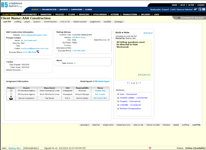Switch to the related accounts tab at top
The width and height of the screenshot is (206, 150).
pos(80,22)
